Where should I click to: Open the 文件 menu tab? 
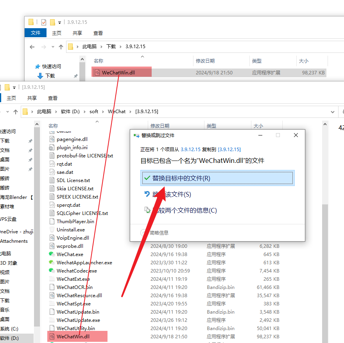coord(36,33)
